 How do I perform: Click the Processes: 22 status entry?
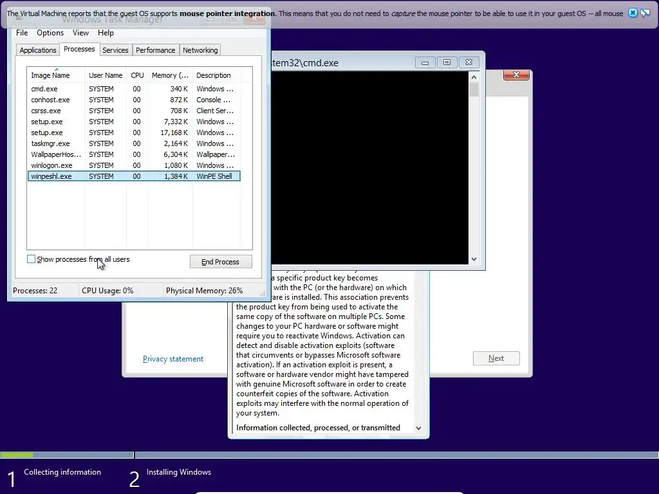tap(35, 291)
